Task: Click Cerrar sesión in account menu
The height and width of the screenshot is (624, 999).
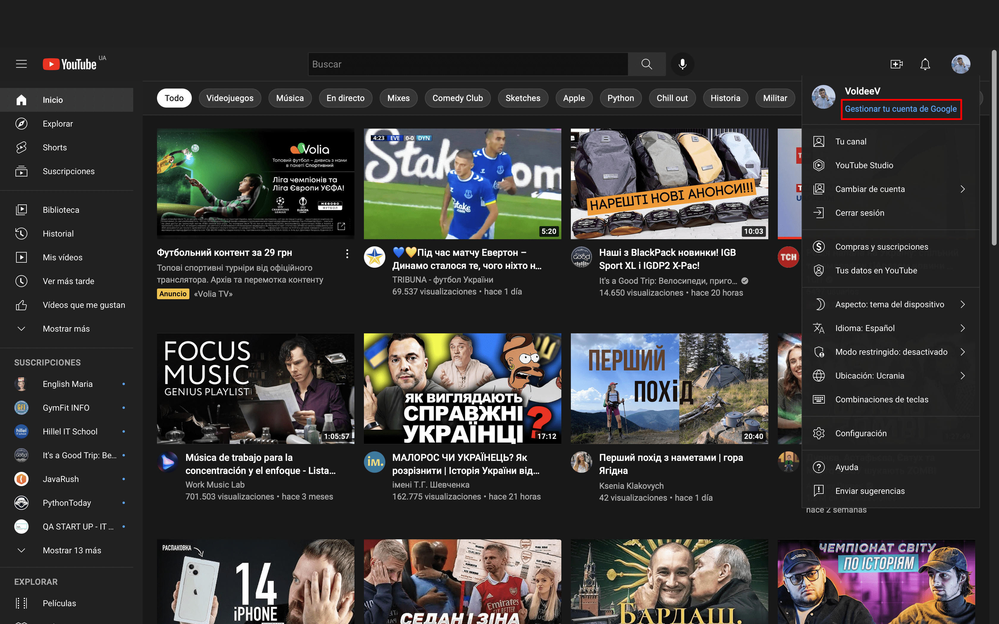Action: pyautogui.click(x=860, y=213)
